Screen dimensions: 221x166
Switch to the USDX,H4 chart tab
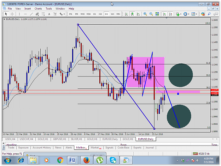point(10,139)
